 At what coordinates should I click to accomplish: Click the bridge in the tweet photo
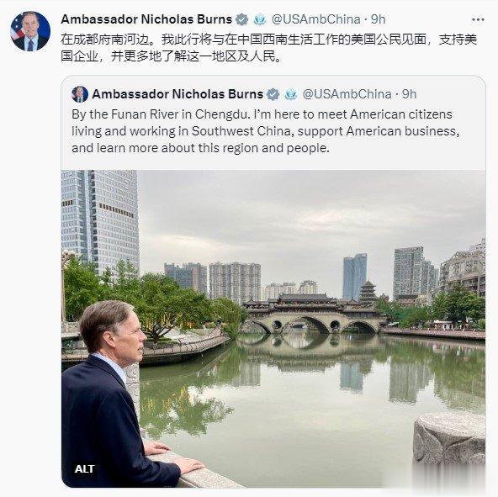coord(315,315)
